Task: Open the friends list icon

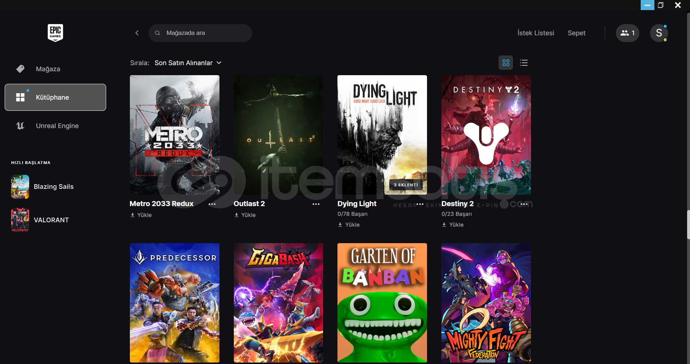Action: click(x=627, y=33)
